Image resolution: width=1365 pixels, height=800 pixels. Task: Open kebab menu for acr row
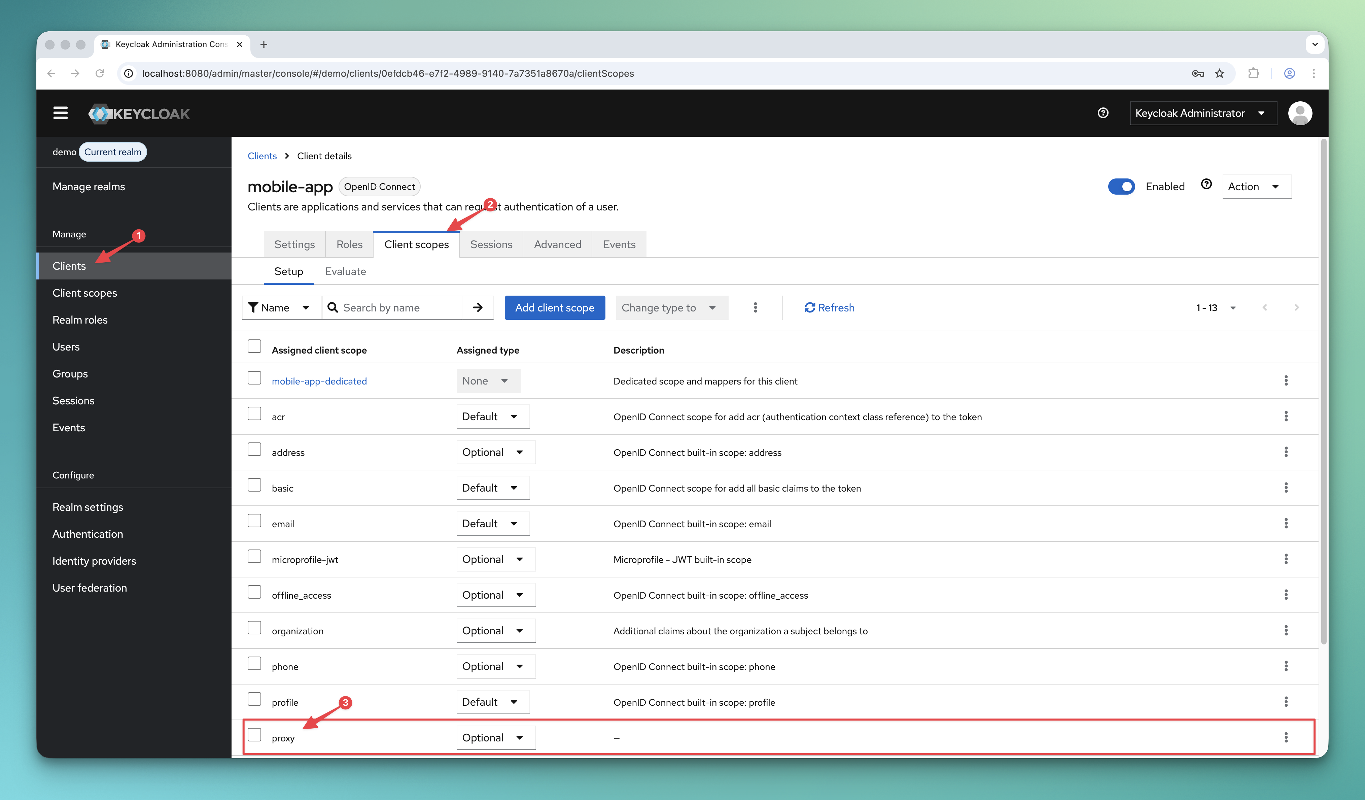[1286, 416]
